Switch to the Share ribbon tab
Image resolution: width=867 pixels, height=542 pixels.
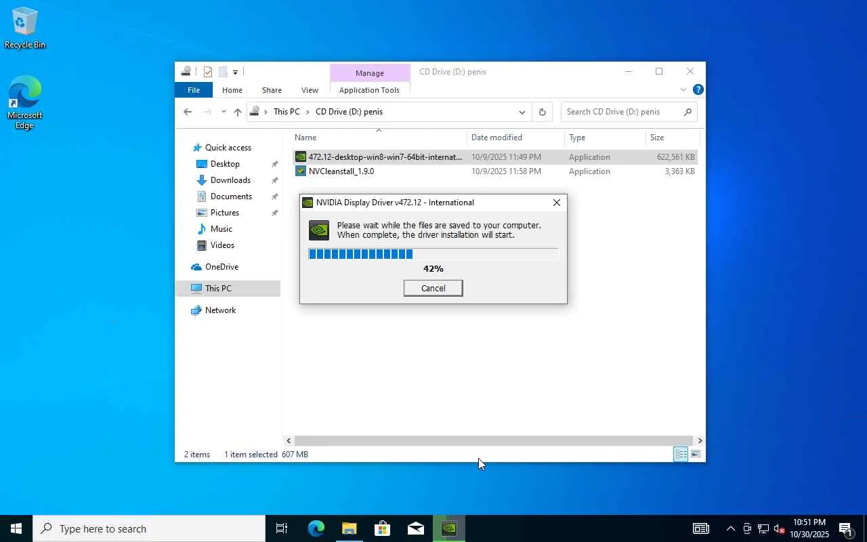click(272, 90)
